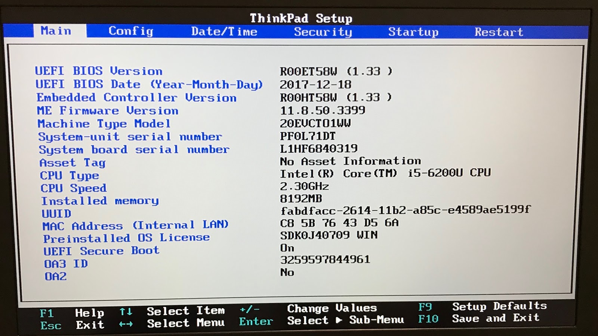Viewport: 598px width, 336px height.
Task: Click the Exit legend text
Action: [x=90, y=325]
